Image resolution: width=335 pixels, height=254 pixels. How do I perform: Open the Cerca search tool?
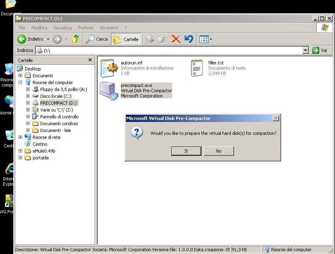pos(97,39)
